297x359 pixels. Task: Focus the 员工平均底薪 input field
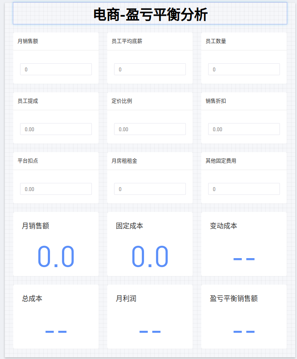pyautogui.click(x=150, y=69)
